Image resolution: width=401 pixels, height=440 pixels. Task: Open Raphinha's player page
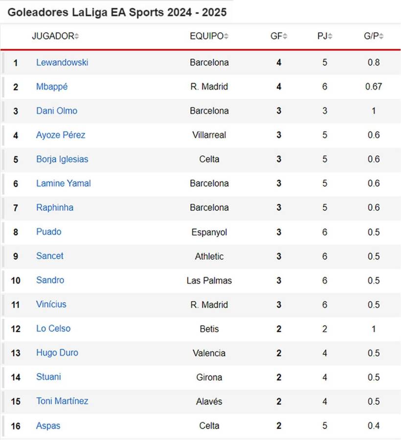pyautogui.click(x=55, y=207)
